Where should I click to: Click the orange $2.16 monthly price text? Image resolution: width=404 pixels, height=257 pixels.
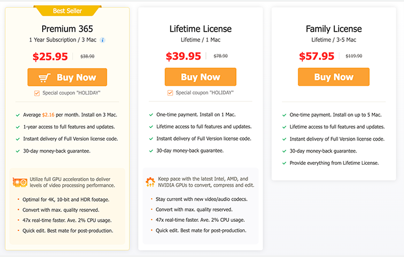coord(48,115)
